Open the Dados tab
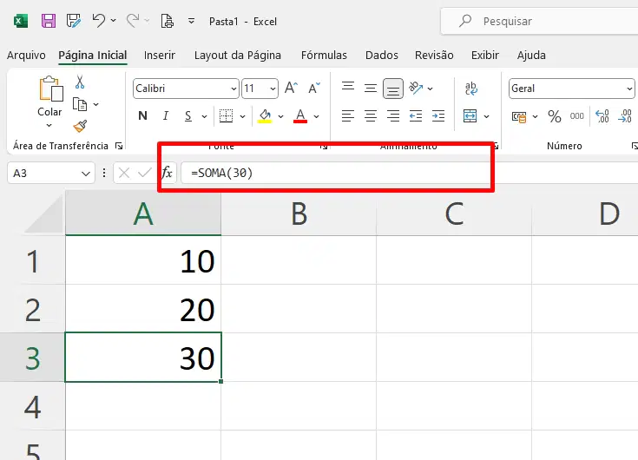Image resolution: width=638 pixels, height=460 pixels. [382, 56]
